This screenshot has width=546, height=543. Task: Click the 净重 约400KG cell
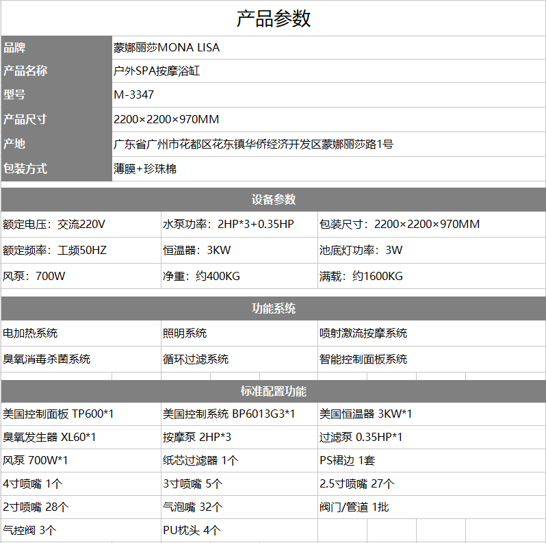point(201,277)
